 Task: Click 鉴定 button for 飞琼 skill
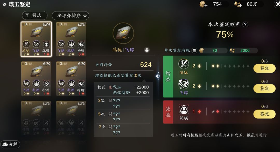point(264,88)
